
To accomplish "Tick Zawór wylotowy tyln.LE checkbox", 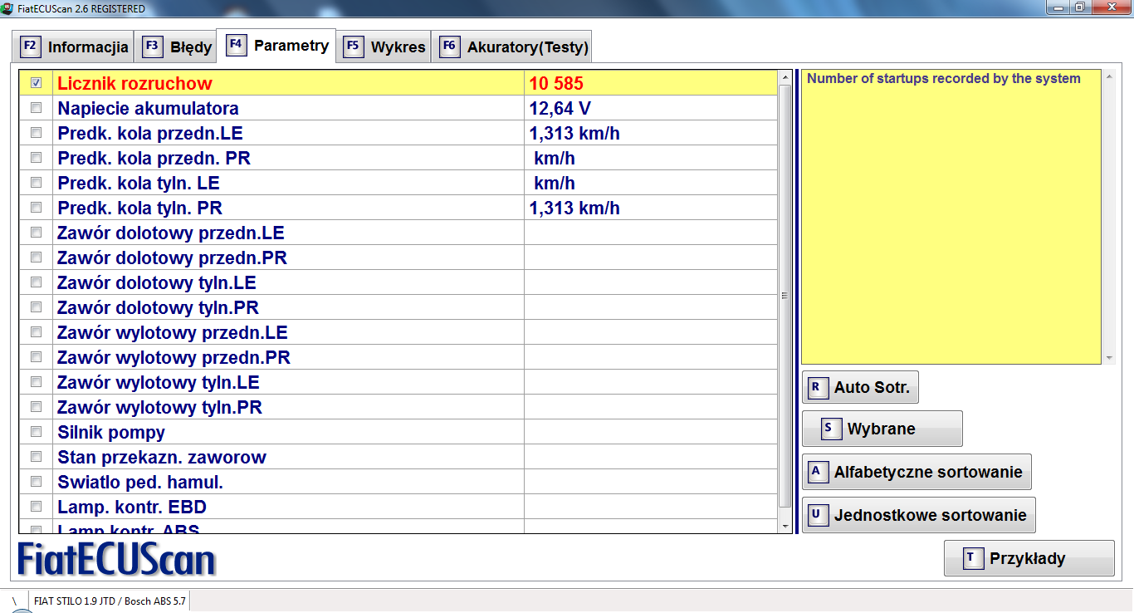I will click(x=36, y=382).
